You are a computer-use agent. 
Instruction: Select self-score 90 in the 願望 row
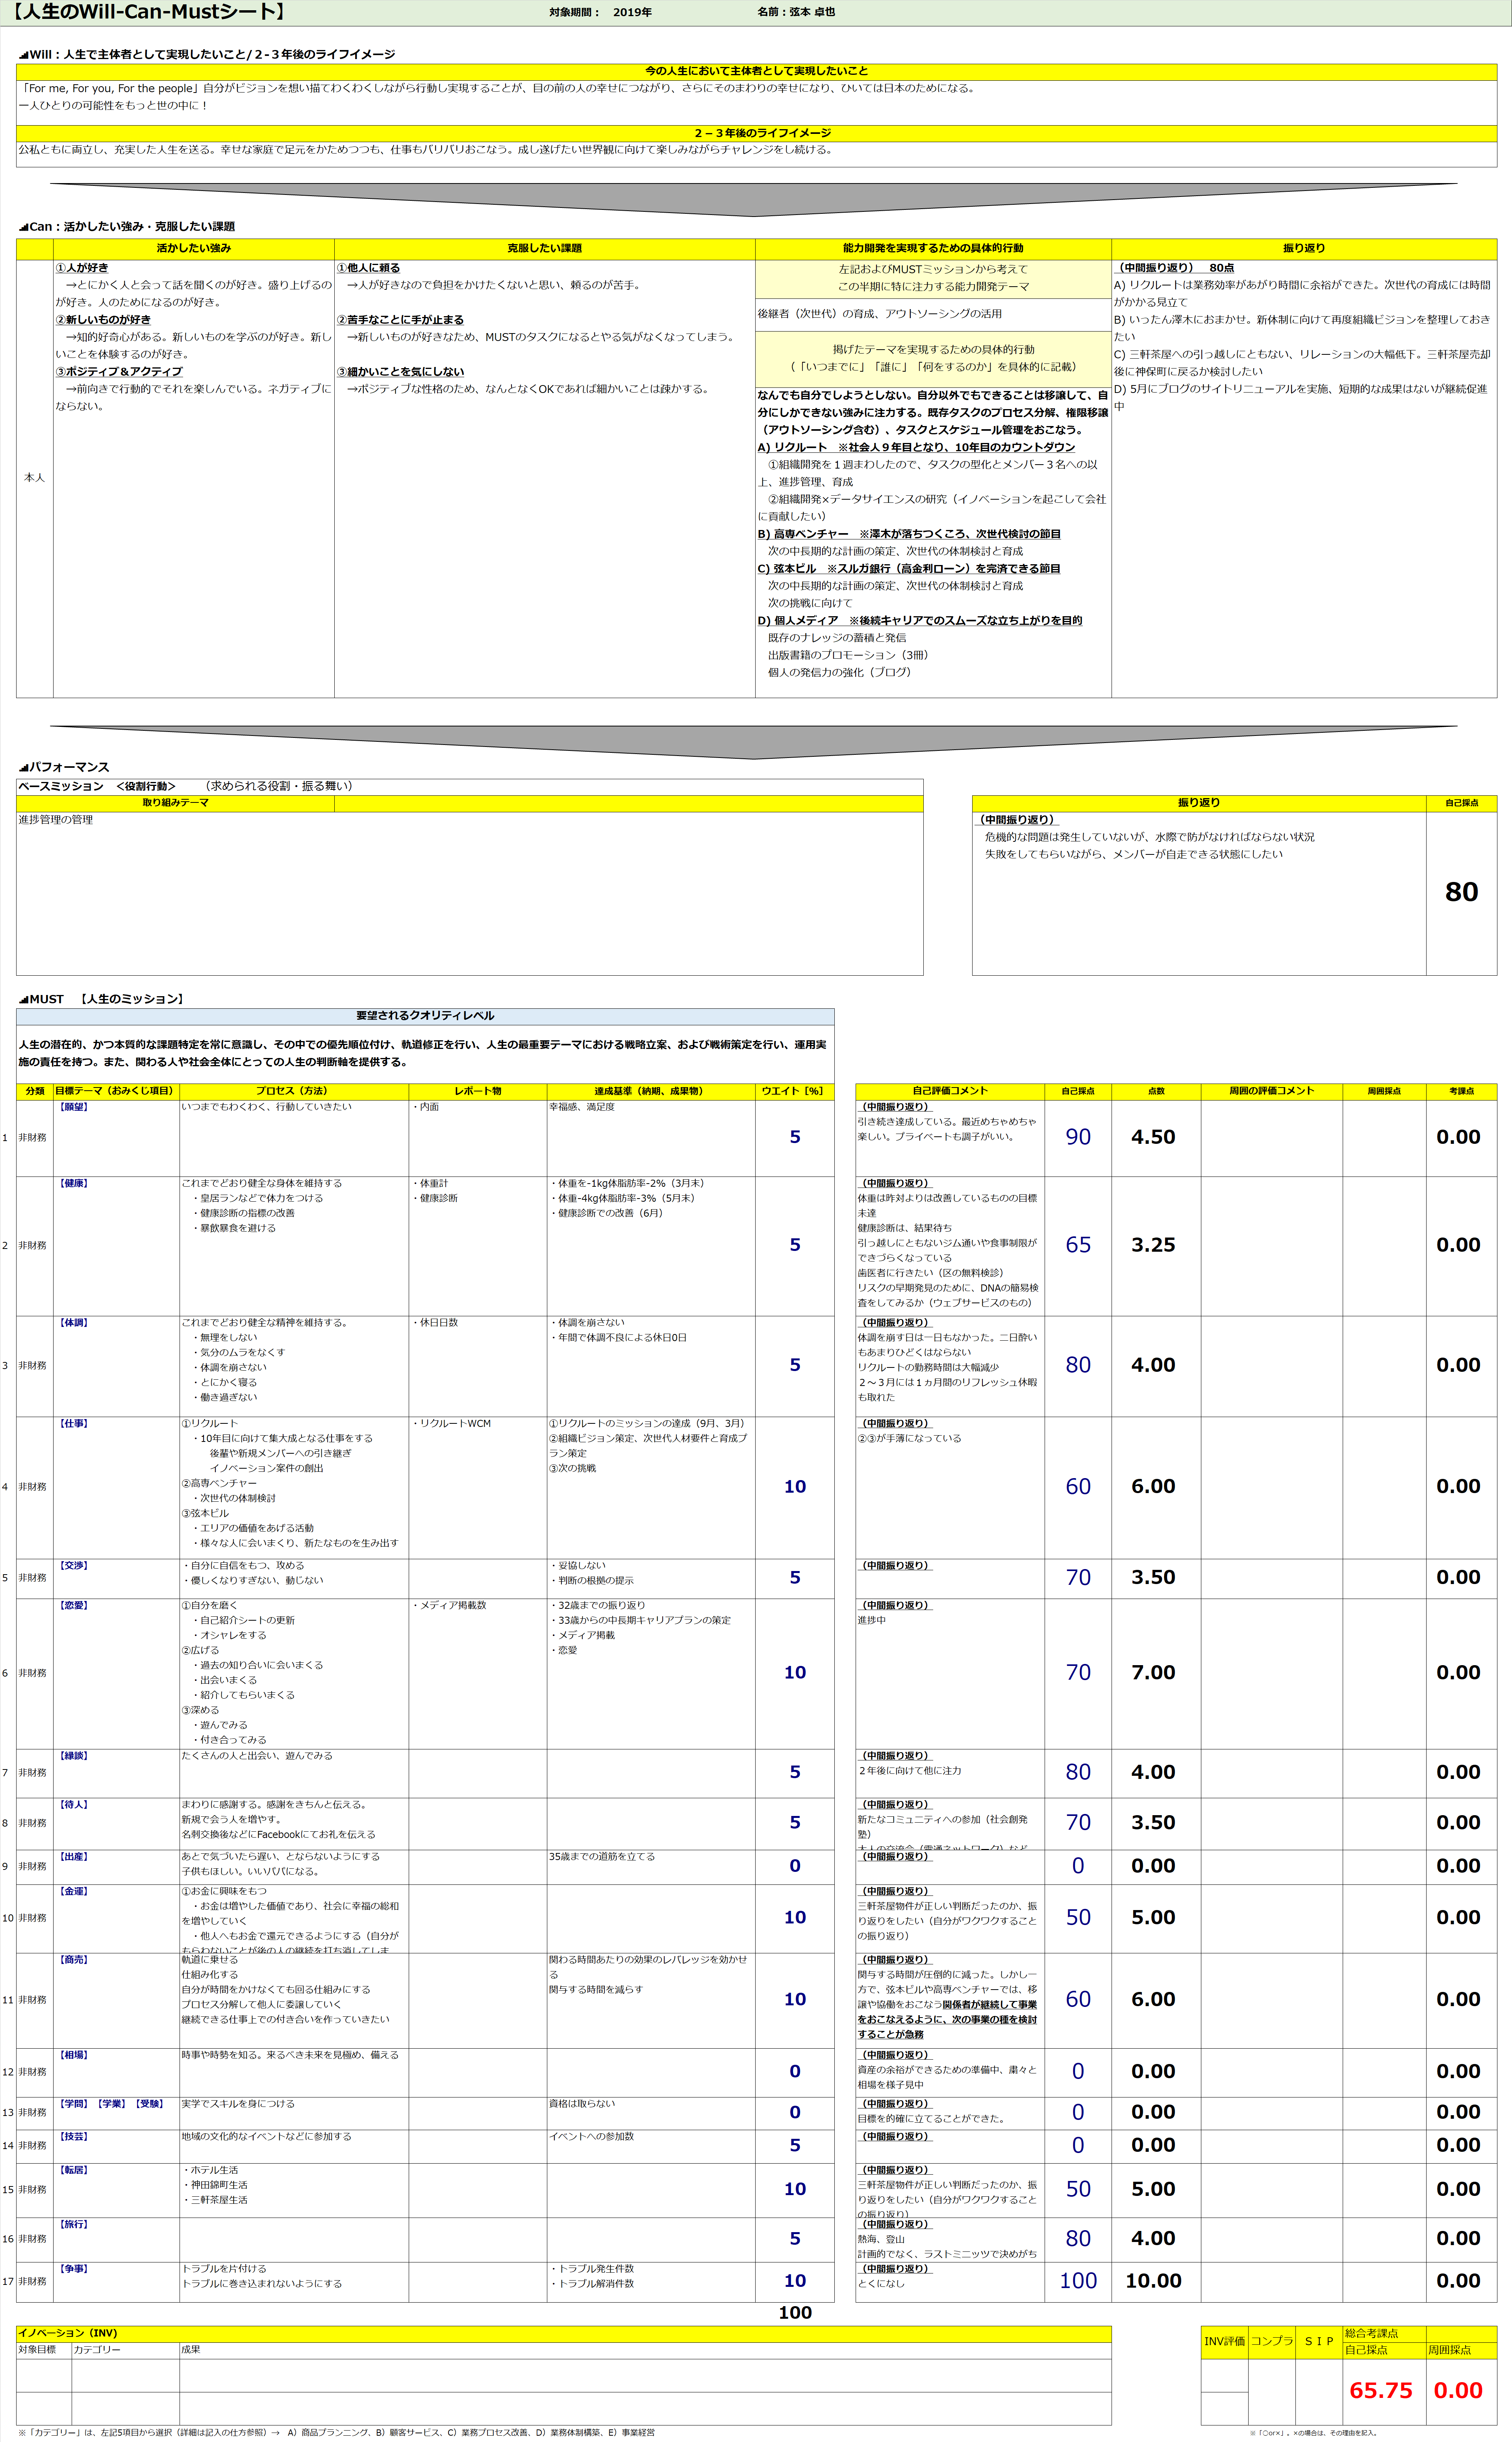click(1078, 1138)
